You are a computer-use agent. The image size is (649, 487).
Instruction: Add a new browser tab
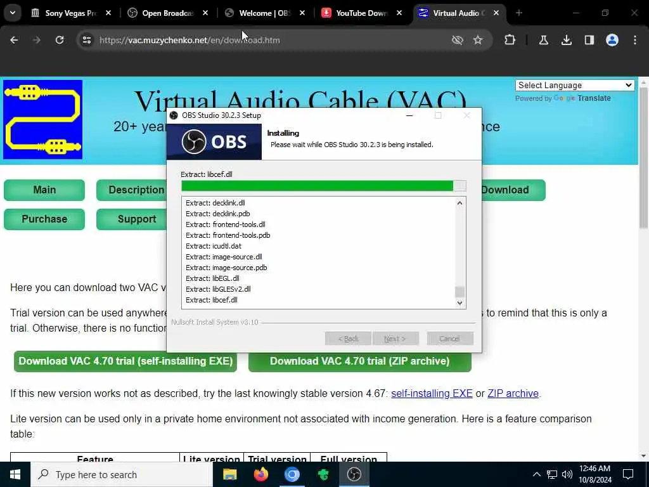pyautogui.click(x=519, y=13)
